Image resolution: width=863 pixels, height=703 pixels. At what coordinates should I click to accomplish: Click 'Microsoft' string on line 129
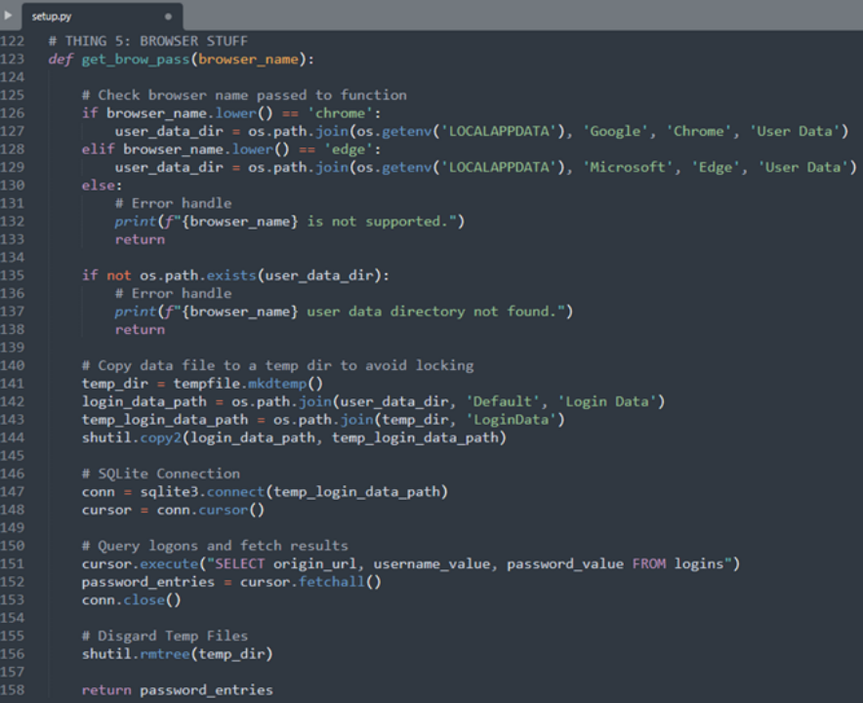(628, 167)
